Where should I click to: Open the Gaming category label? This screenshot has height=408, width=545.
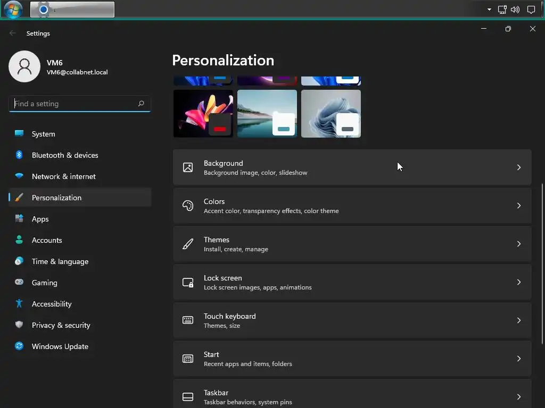pyautogui.click(x=45, y=283)
